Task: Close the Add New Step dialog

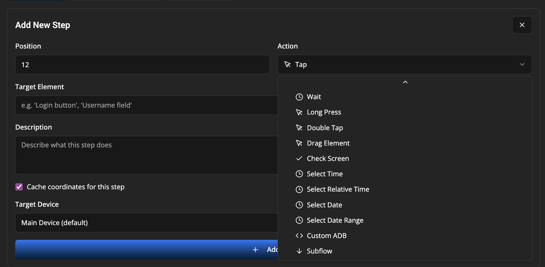Action: 522,25
